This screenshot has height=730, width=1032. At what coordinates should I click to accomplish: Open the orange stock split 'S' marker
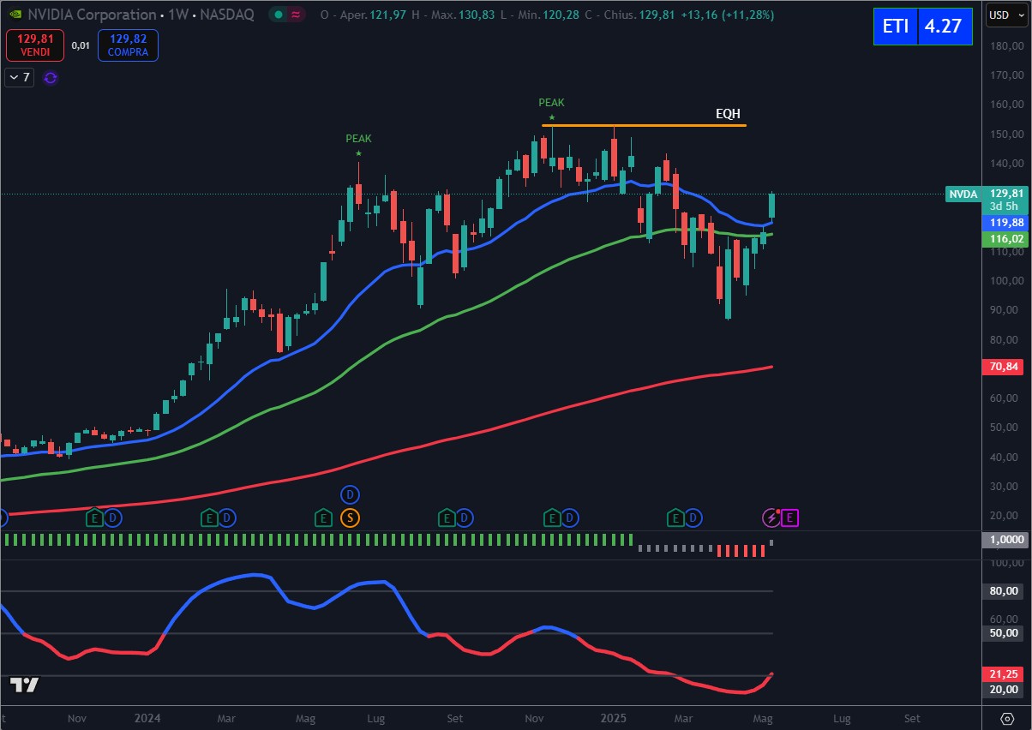tap(350, 518)
